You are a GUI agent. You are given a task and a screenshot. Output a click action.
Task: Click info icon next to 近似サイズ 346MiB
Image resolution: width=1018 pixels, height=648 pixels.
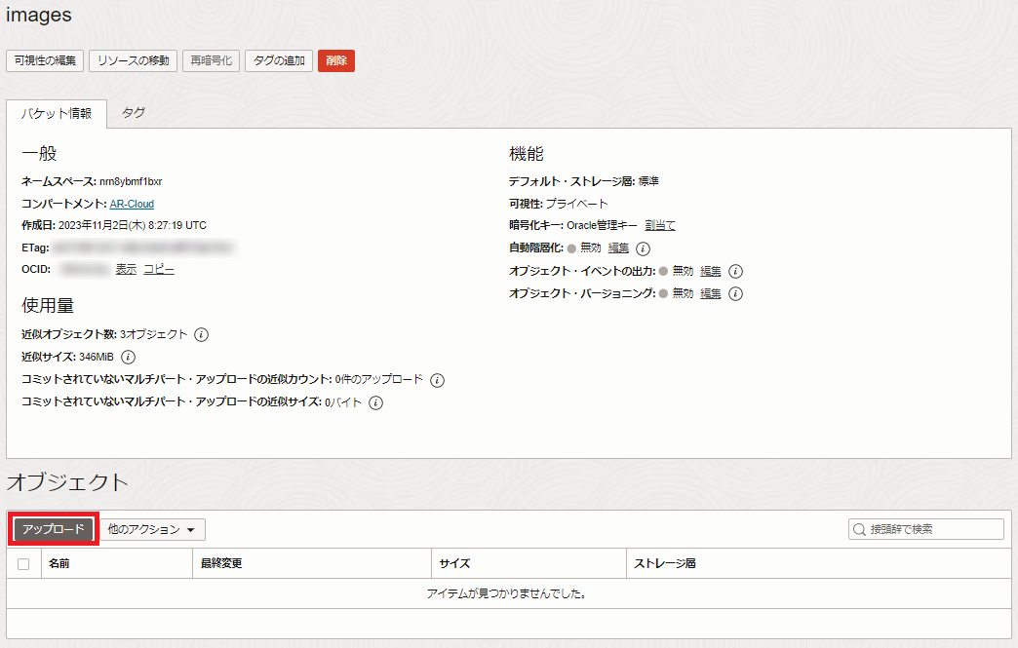click(x=128, y=357)
